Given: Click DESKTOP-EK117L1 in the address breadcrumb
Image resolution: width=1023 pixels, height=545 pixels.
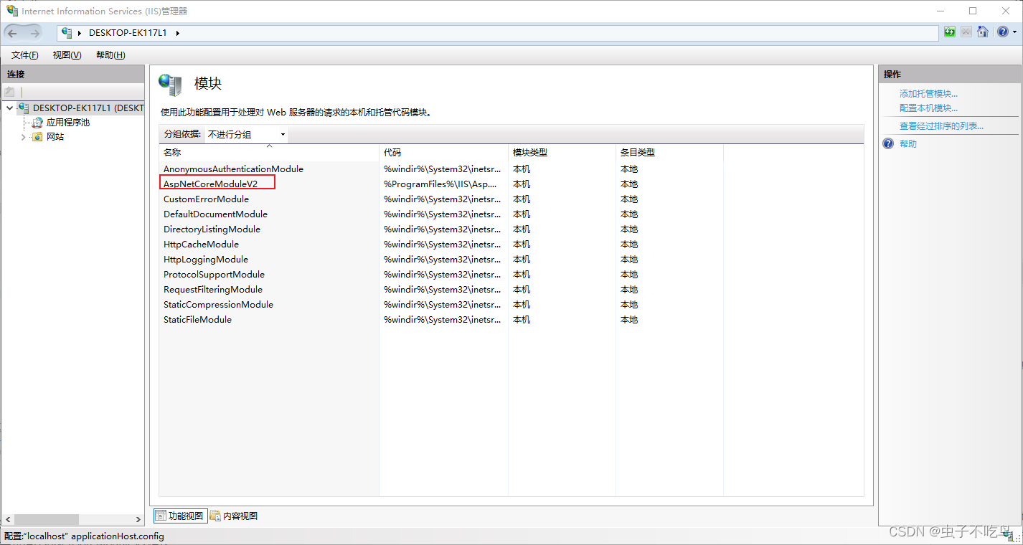Looking at the screenshot, I should click(128, 33).
